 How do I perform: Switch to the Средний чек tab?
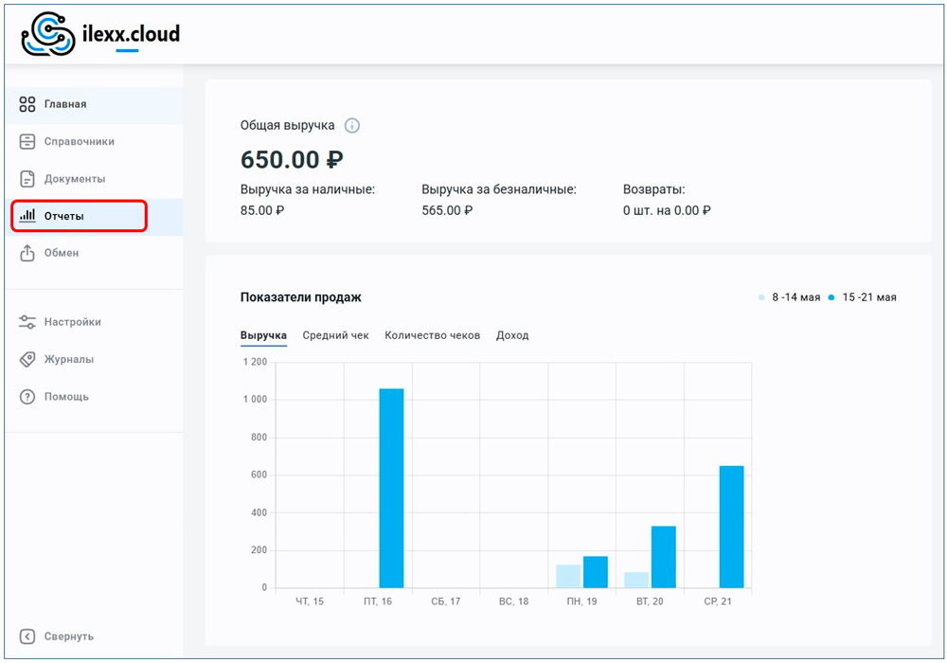335,335
